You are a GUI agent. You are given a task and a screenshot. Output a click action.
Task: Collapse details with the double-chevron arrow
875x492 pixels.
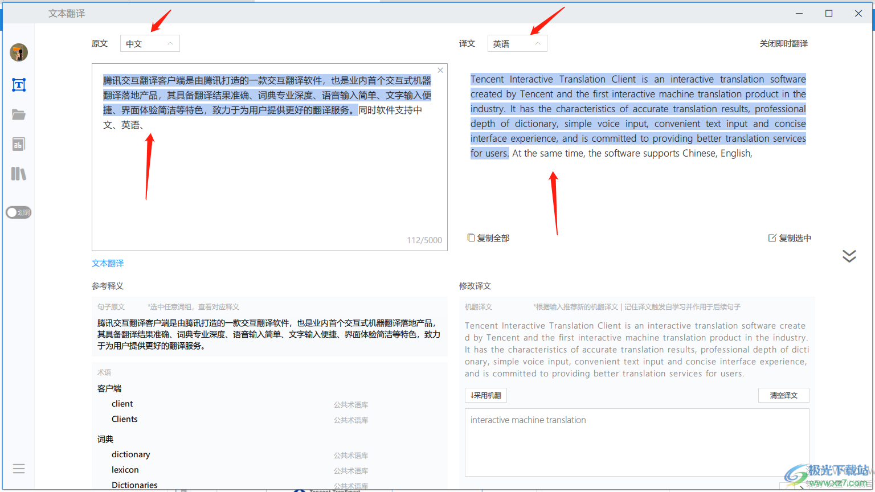point(849,256)
